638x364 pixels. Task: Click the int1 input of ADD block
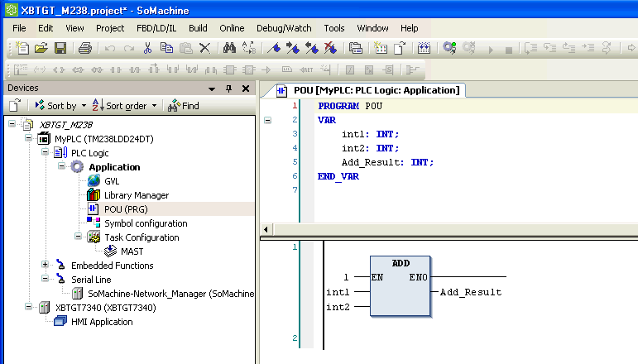tap(338, 292)
